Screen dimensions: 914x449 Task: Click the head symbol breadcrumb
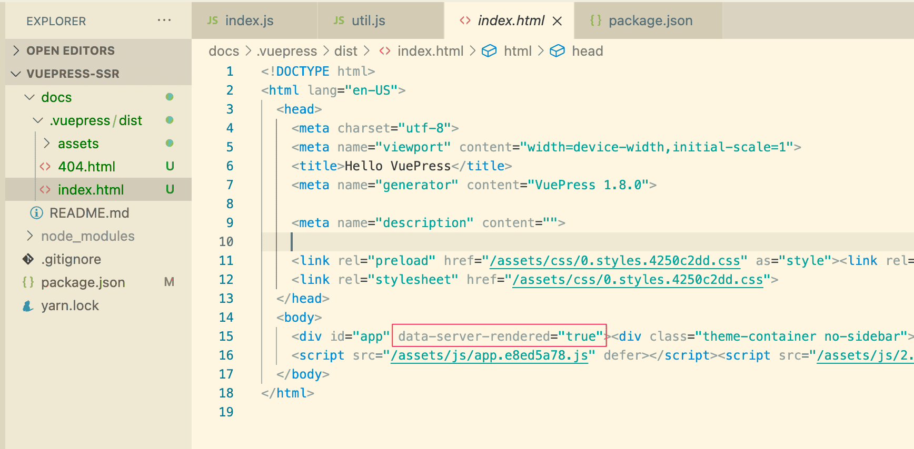pos(588,51)
